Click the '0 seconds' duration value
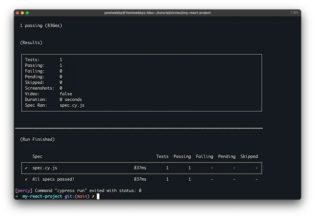The image size is (315, 218). 71,99
